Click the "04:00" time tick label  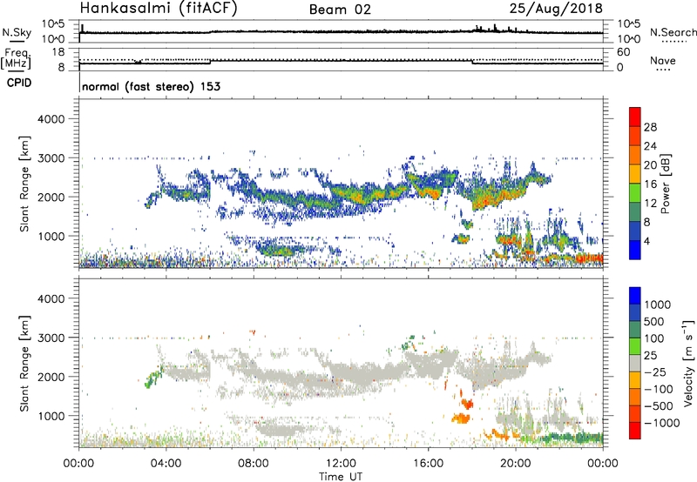(166, 464)
